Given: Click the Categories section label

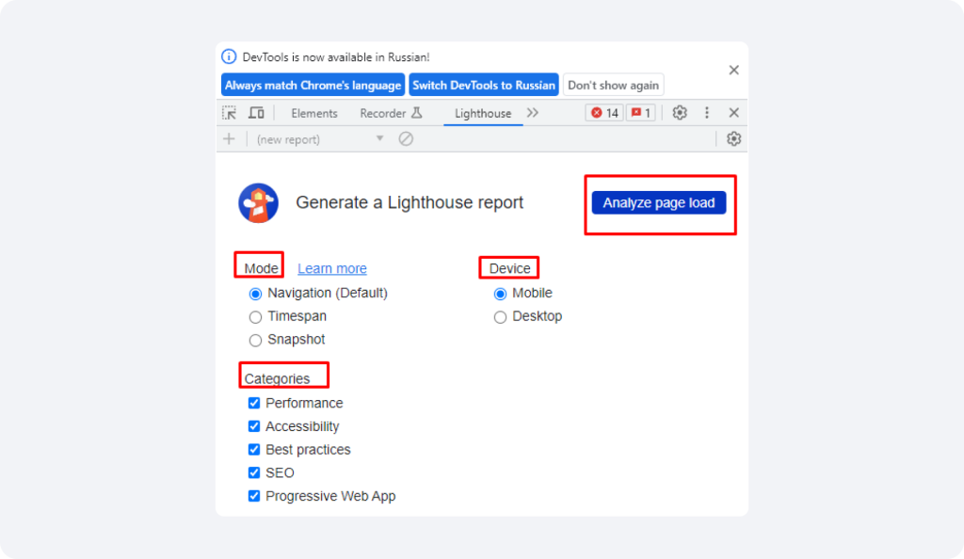Looking at the screenshot, I should [x=278, y=379].
